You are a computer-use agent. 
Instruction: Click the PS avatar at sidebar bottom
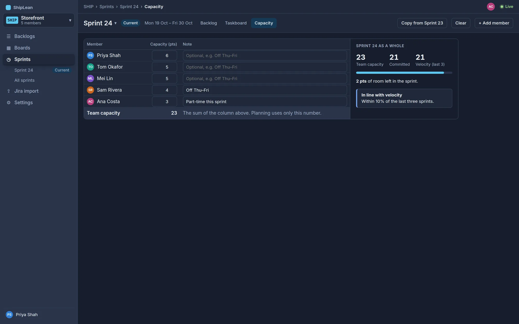click(x=9, y=315)
